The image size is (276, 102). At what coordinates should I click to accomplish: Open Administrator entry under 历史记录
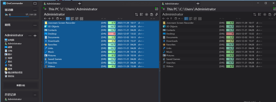pos(13,99)
